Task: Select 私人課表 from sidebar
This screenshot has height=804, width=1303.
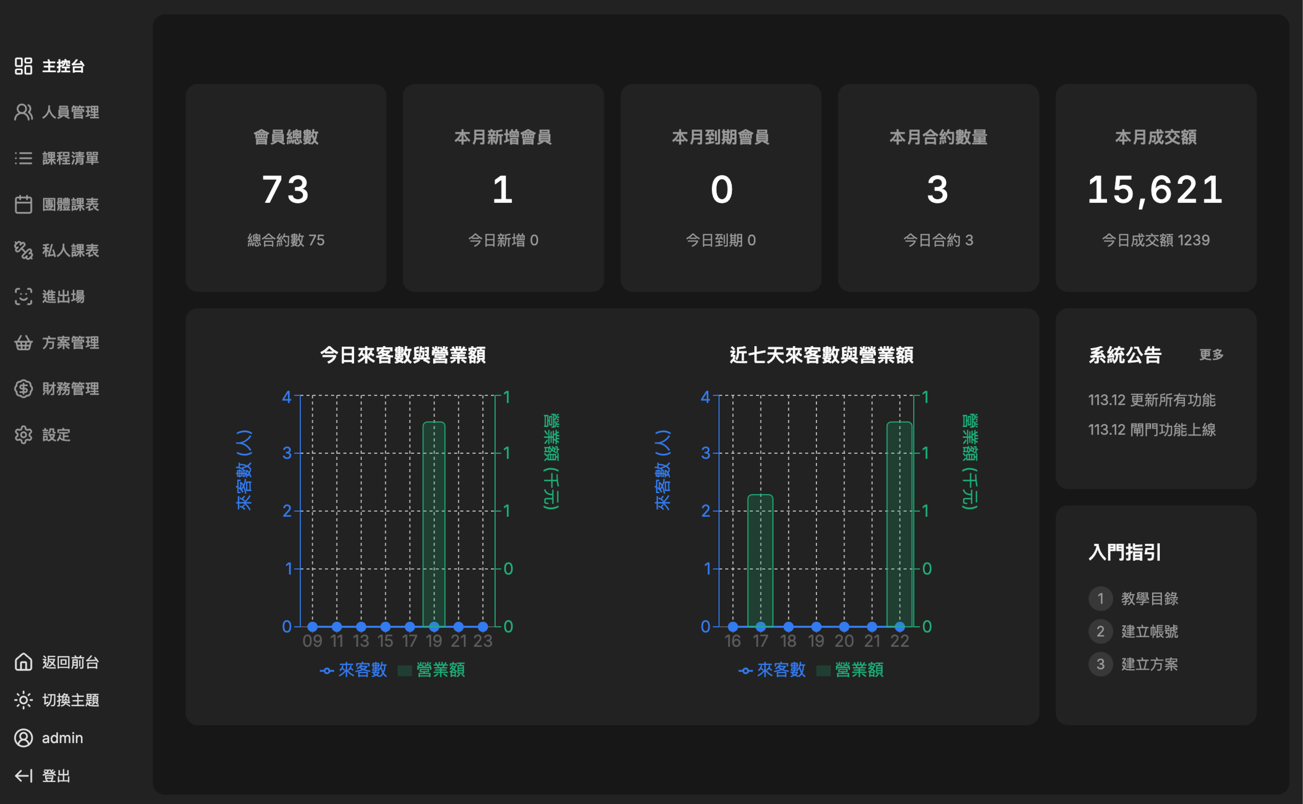Action: (x=70, y=251)
